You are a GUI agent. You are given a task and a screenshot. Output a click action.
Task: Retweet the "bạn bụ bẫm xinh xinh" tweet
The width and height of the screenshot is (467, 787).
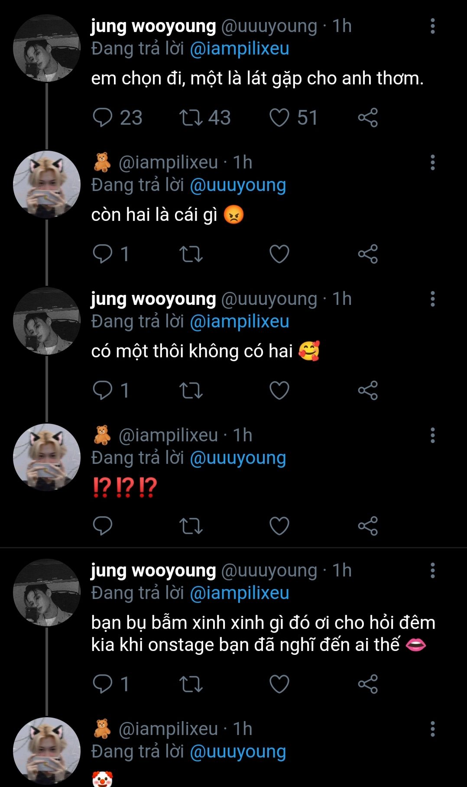pyautogui.click(x=191, y=684)
